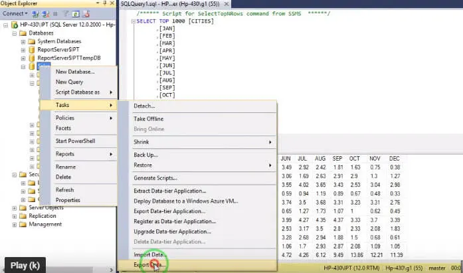Viewport: 463px width, 273px height.
Task: Choose New Query from context menu
Action: tap(78, 82)
